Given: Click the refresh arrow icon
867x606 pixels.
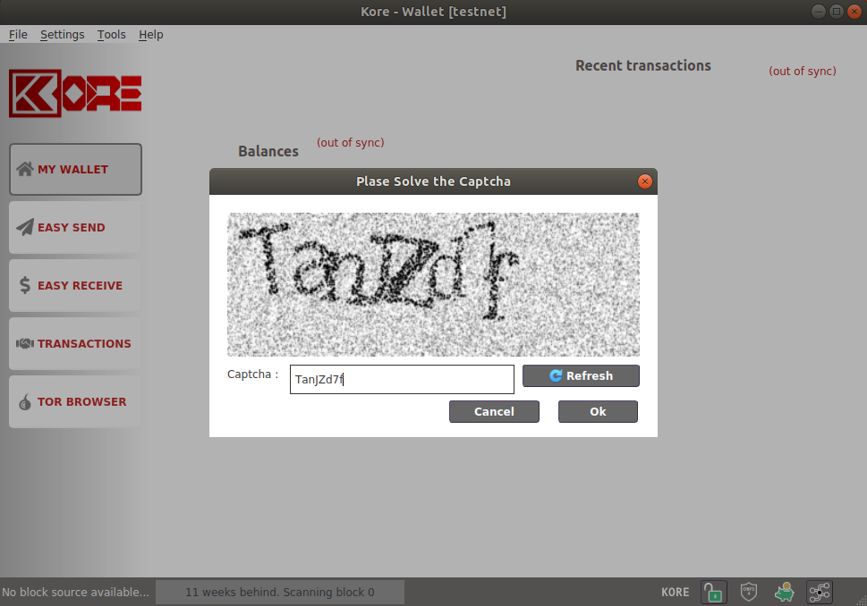Looking at the screenshot, I should click(556, 375).
